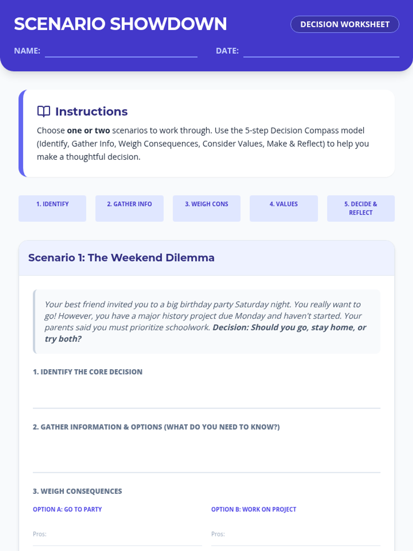Click the Decision Worksheet badge

click(345, 24)
